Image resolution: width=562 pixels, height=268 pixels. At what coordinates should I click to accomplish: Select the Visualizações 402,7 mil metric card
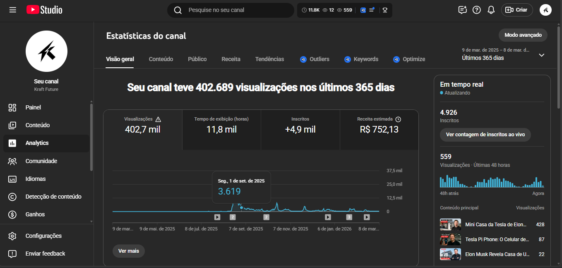143,130
